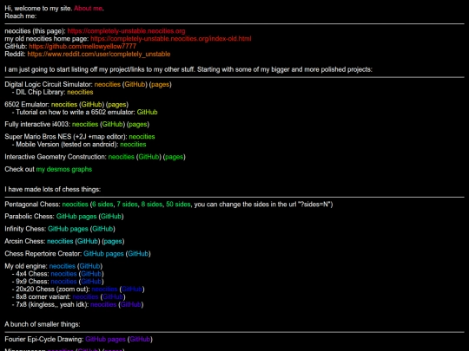Open Fully interactive i4003 pages link
This screenshot has height=351, width=469.
coord(137,125)
